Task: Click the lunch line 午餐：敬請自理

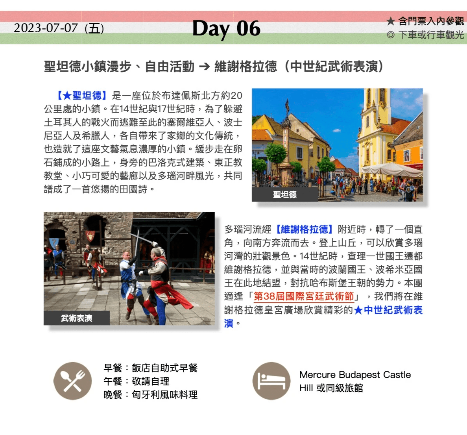Action: (x=137, y=381)
